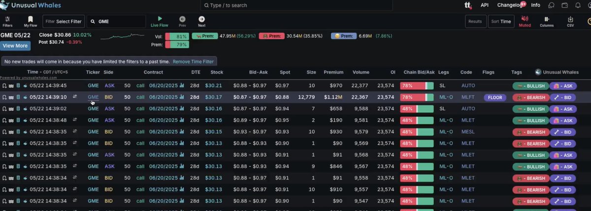This screenshot has width=591, height=211.
Task: Open notifications bell in header
Action: point(578,5)
